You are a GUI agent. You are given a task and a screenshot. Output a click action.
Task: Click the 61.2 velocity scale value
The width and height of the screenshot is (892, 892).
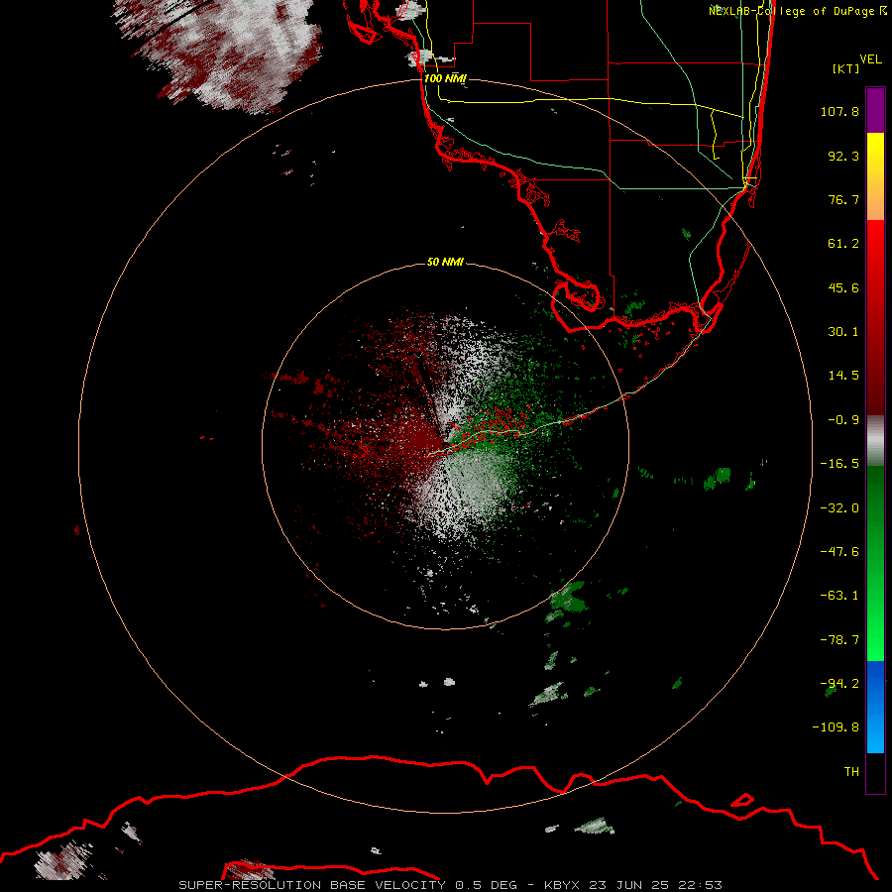(843, 244)
